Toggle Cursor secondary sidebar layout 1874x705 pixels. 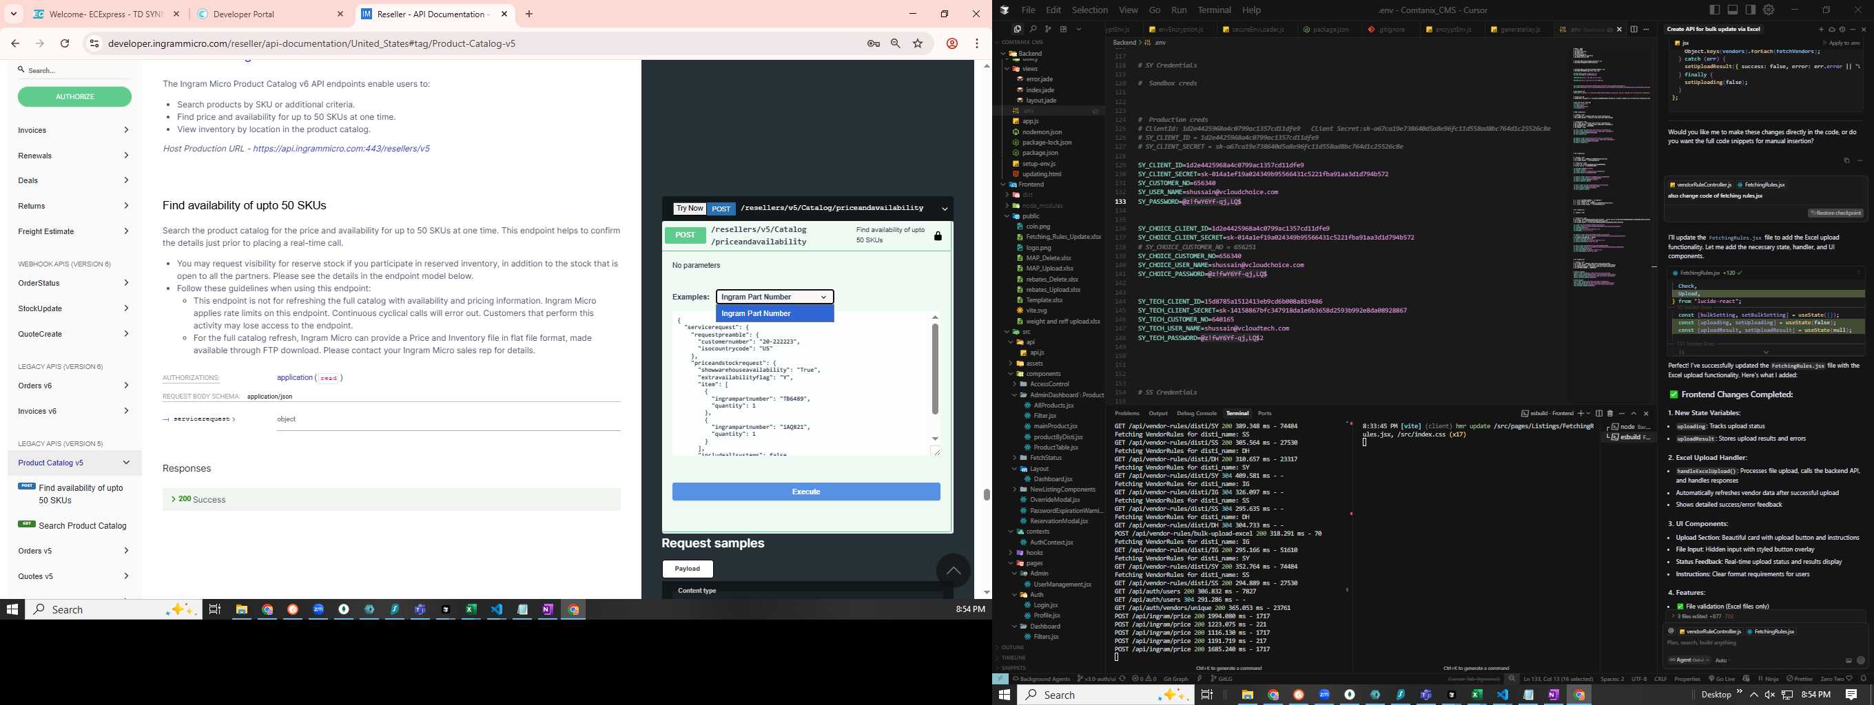pyautogui.click(x=1750, y=10)
